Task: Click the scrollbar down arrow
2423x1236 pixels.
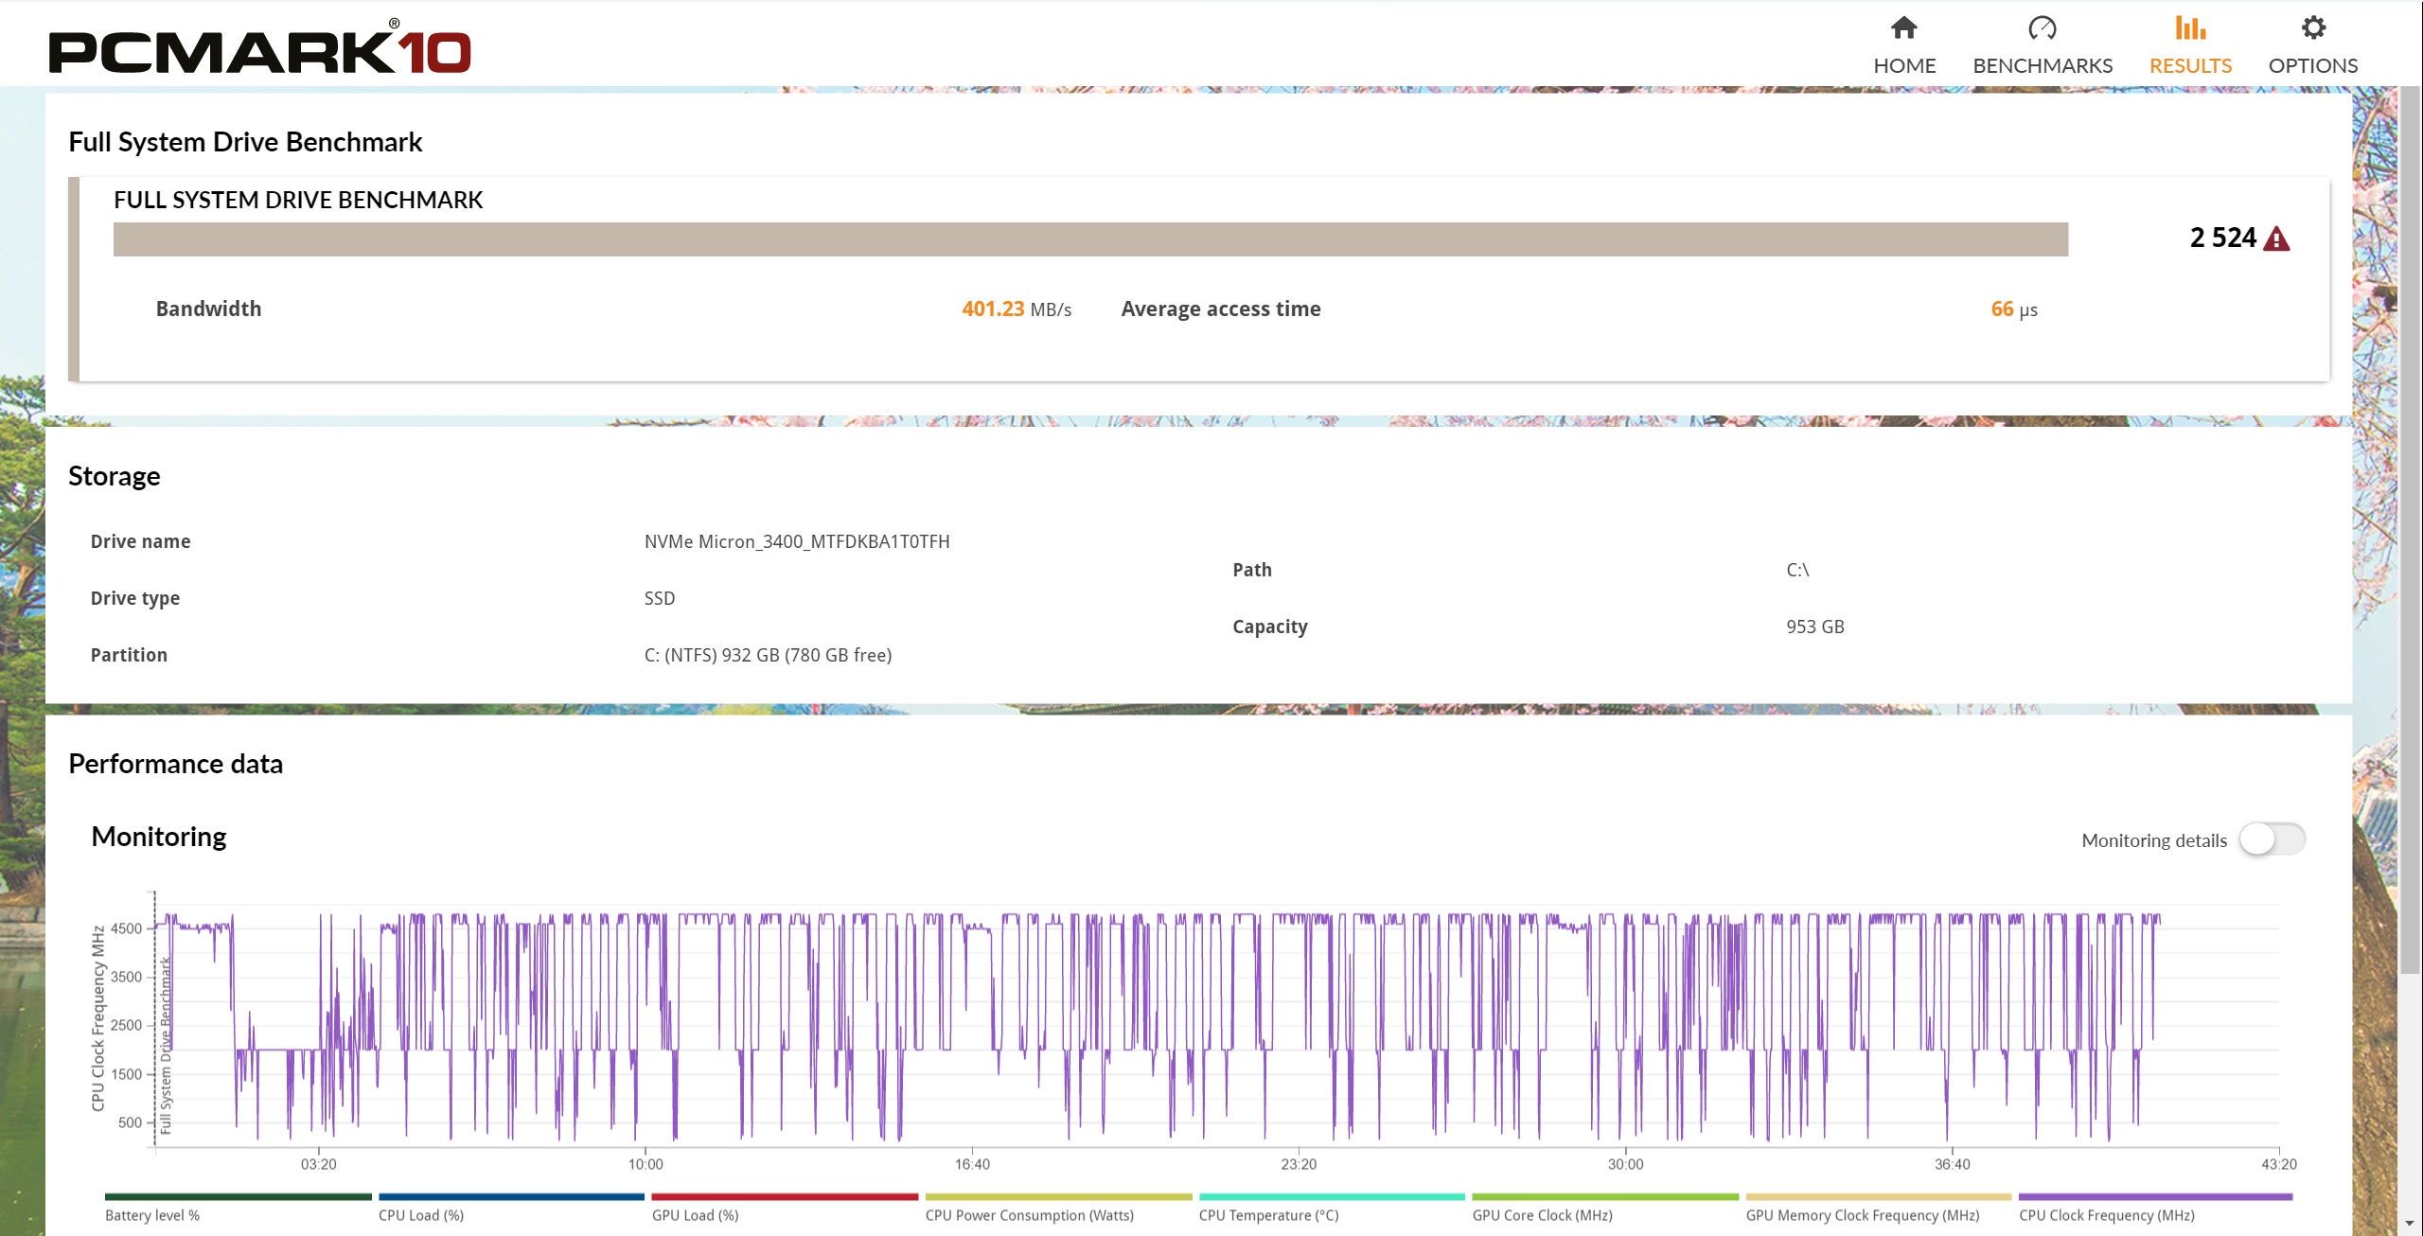Action: click(2411, 1225)
